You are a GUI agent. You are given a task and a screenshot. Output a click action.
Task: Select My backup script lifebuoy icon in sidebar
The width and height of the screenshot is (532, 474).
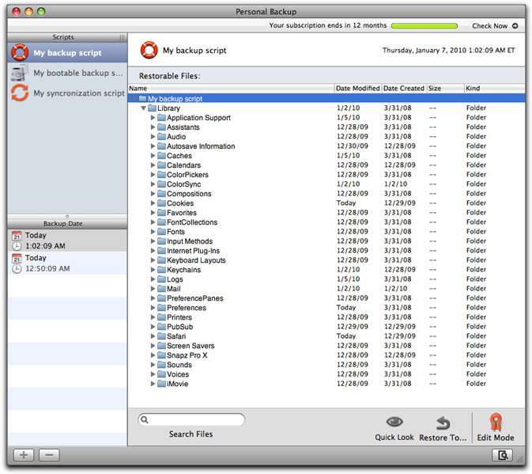20,53
